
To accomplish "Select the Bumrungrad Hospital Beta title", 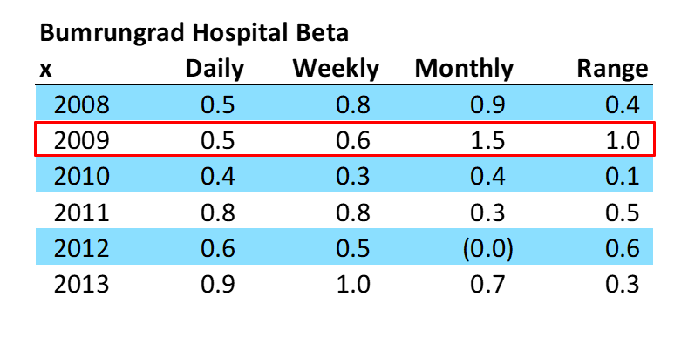I will click(x=194, y=33).
